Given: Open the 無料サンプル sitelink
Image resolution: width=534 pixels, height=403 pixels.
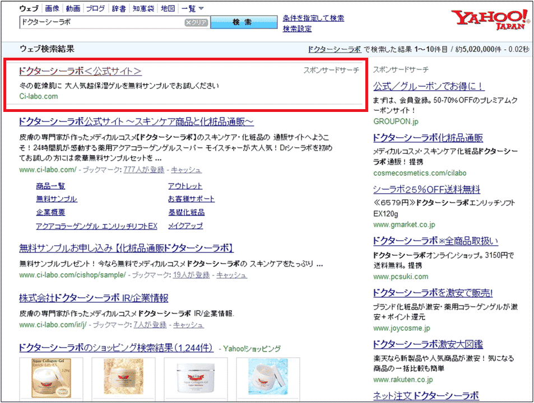Looking at the screenshot, I should coord(57,199).
